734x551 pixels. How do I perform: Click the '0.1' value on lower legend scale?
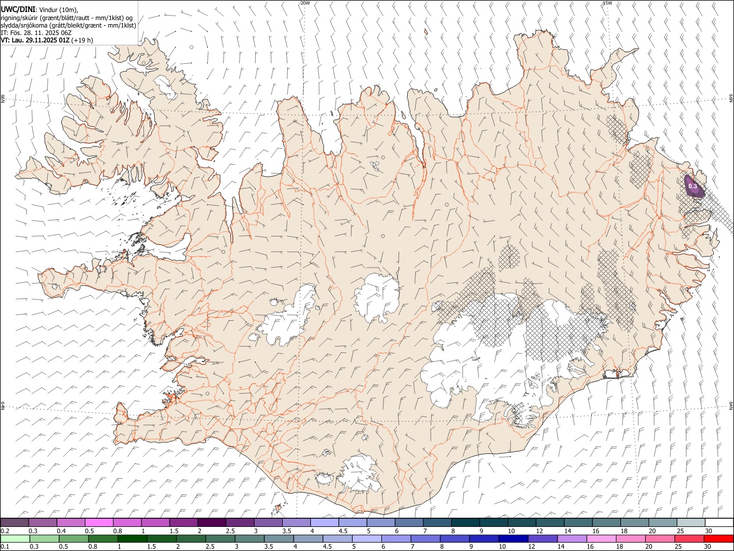(x=5, y=546)
